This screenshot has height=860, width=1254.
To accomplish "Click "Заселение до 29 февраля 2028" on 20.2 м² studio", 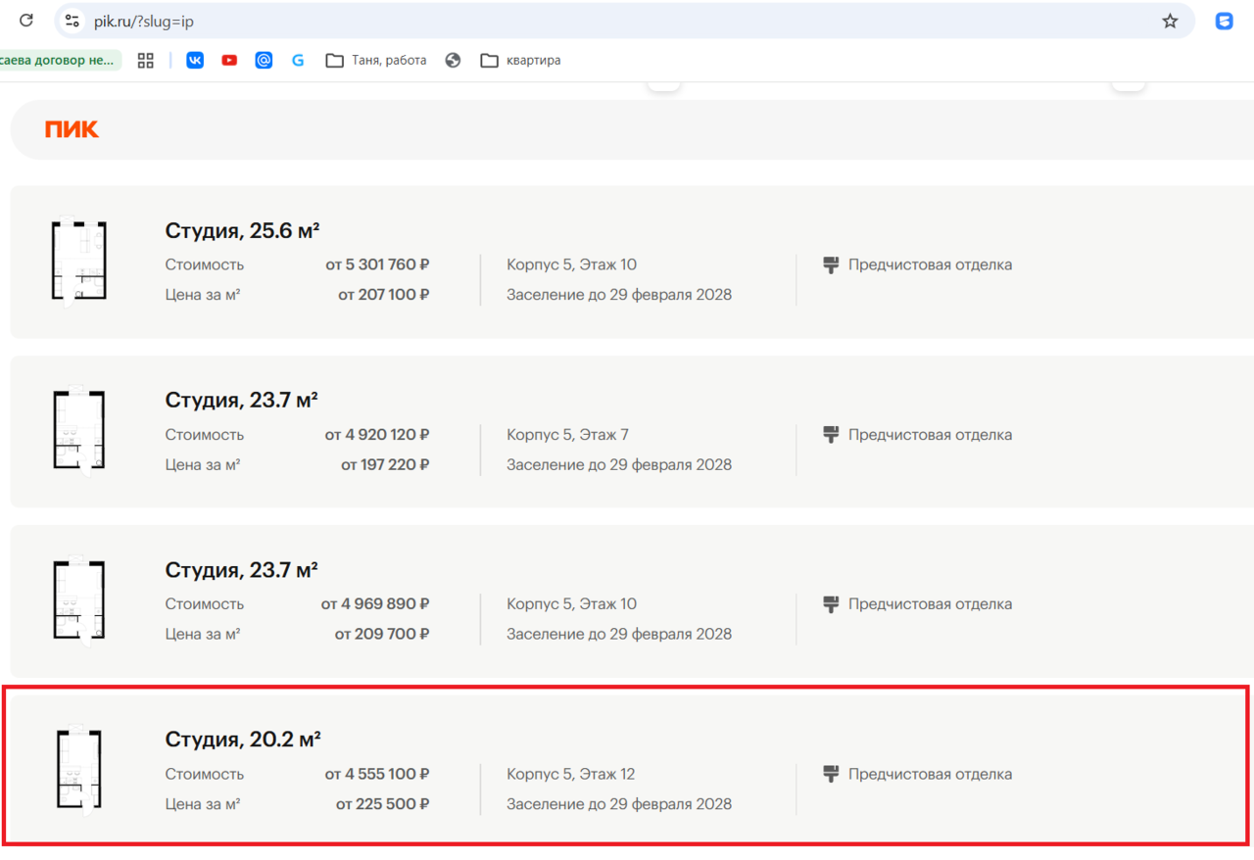I will coord(619,804).
